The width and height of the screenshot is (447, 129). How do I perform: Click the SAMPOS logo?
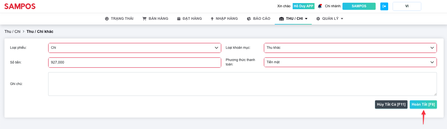point(20,6)
